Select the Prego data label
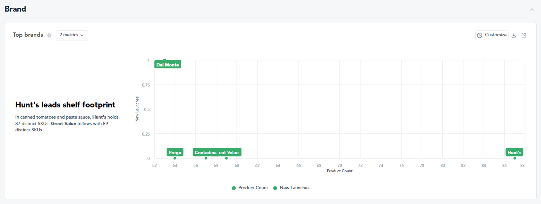Viewport: 541px width, 204px height. click(x=175, y=152)
